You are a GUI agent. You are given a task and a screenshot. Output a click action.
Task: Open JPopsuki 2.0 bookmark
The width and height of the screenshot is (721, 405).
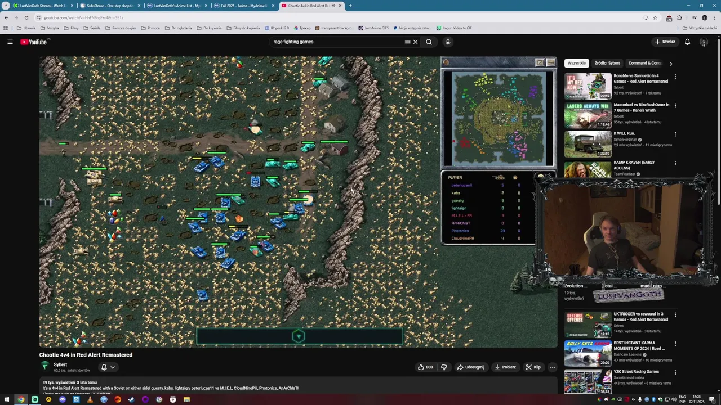(x=277, y=28)
